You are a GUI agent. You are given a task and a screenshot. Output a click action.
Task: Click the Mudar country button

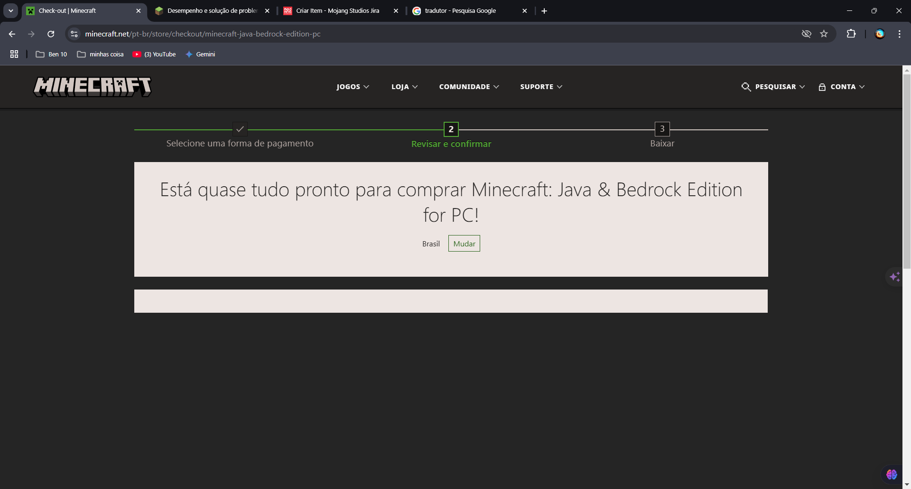(x=464, y=244)
